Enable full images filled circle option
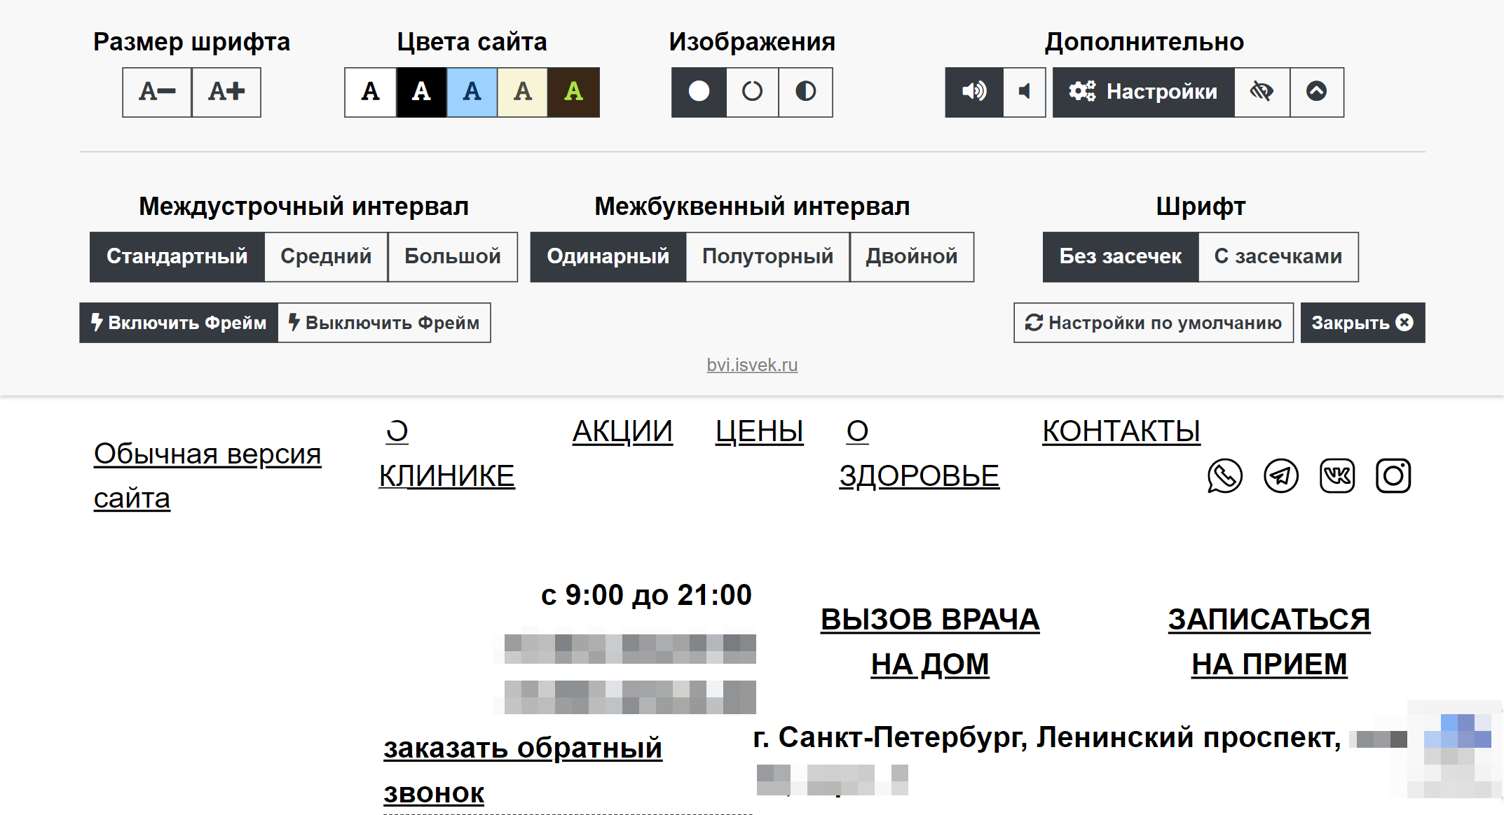Viewport: 1504px width, 815px height. 699,92
